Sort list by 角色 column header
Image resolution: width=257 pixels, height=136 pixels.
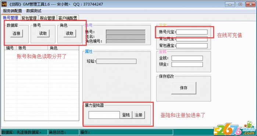64,48
